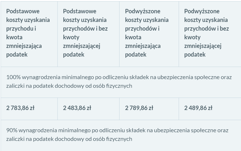
Task: Click 'zmniejszająca' in the third column header
Action: click(143, 46)
